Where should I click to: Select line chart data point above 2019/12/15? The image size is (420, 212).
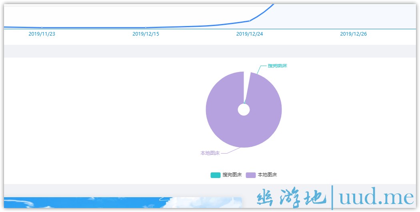(146, 28)
